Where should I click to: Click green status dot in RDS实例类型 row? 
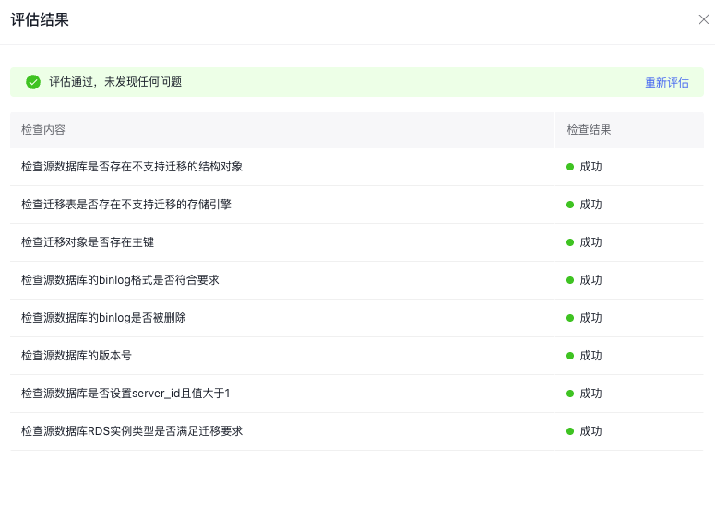(570, 431)
